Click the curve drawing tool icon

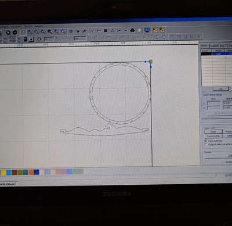pyautogui.click(x=92, y=31)
